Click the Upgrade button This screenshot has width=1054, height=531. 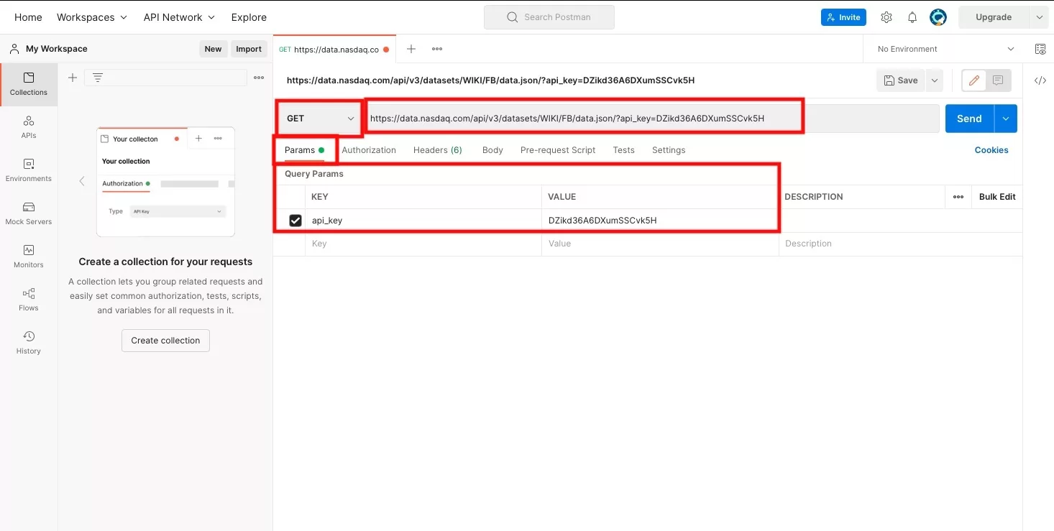click(994, 17)
